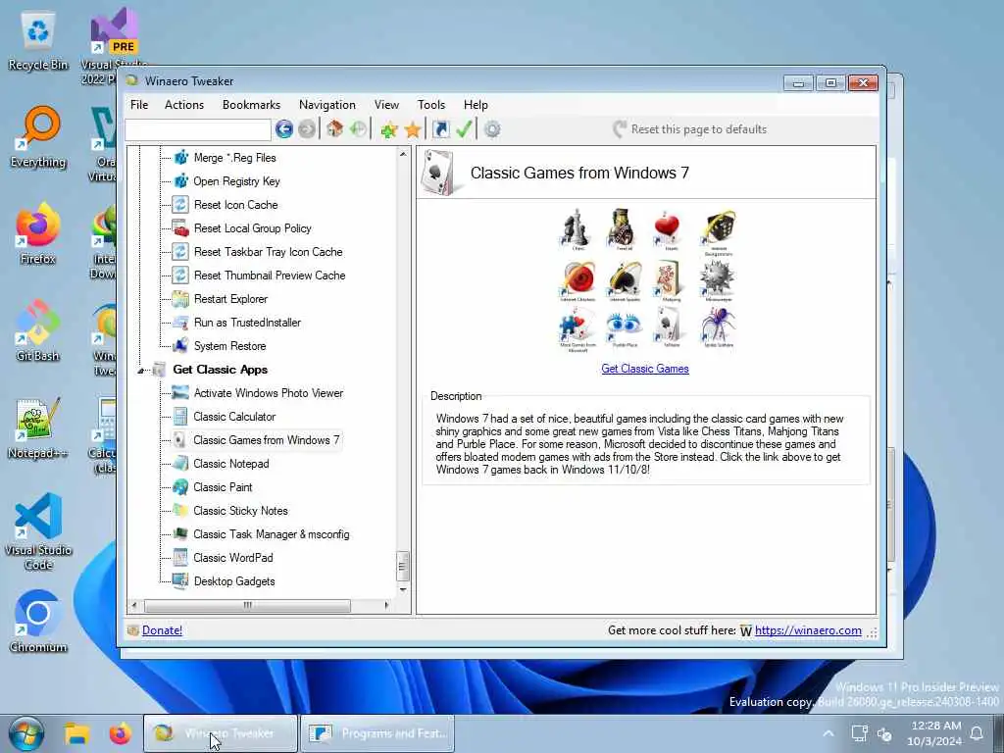This screenshot has width=1004, height=753.
Task: Click the volume tray icon
Action: tap(885, 733)
